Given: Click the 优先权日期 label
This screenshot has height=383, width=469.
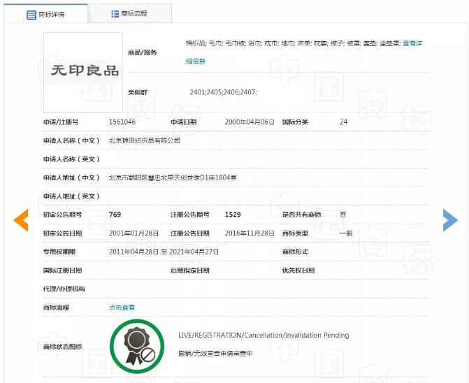Looking at the screenshot, I should coord(298,270).
